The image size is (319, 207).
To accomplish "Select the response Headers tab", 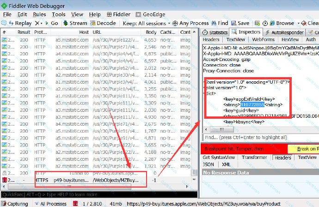I will tap(282, 158).
